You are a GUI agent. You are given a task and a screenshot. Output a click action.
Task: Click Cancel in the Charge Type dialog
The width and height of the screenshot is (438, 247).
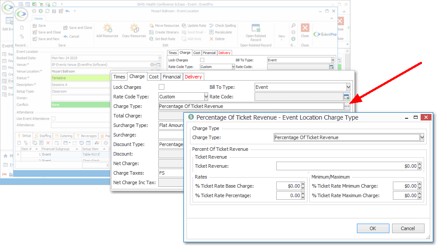pos(408,228)
